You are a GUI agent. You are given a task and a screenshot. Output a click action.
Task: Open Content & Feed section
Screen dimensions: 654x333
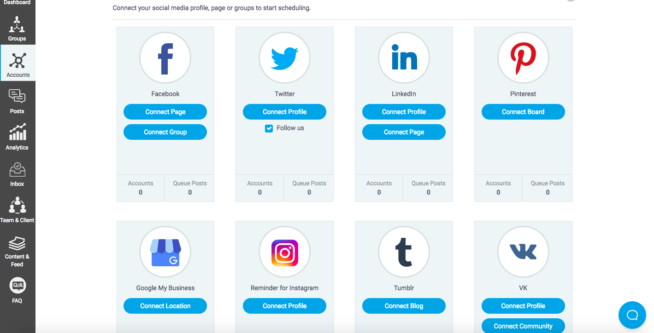coord(17,251)
